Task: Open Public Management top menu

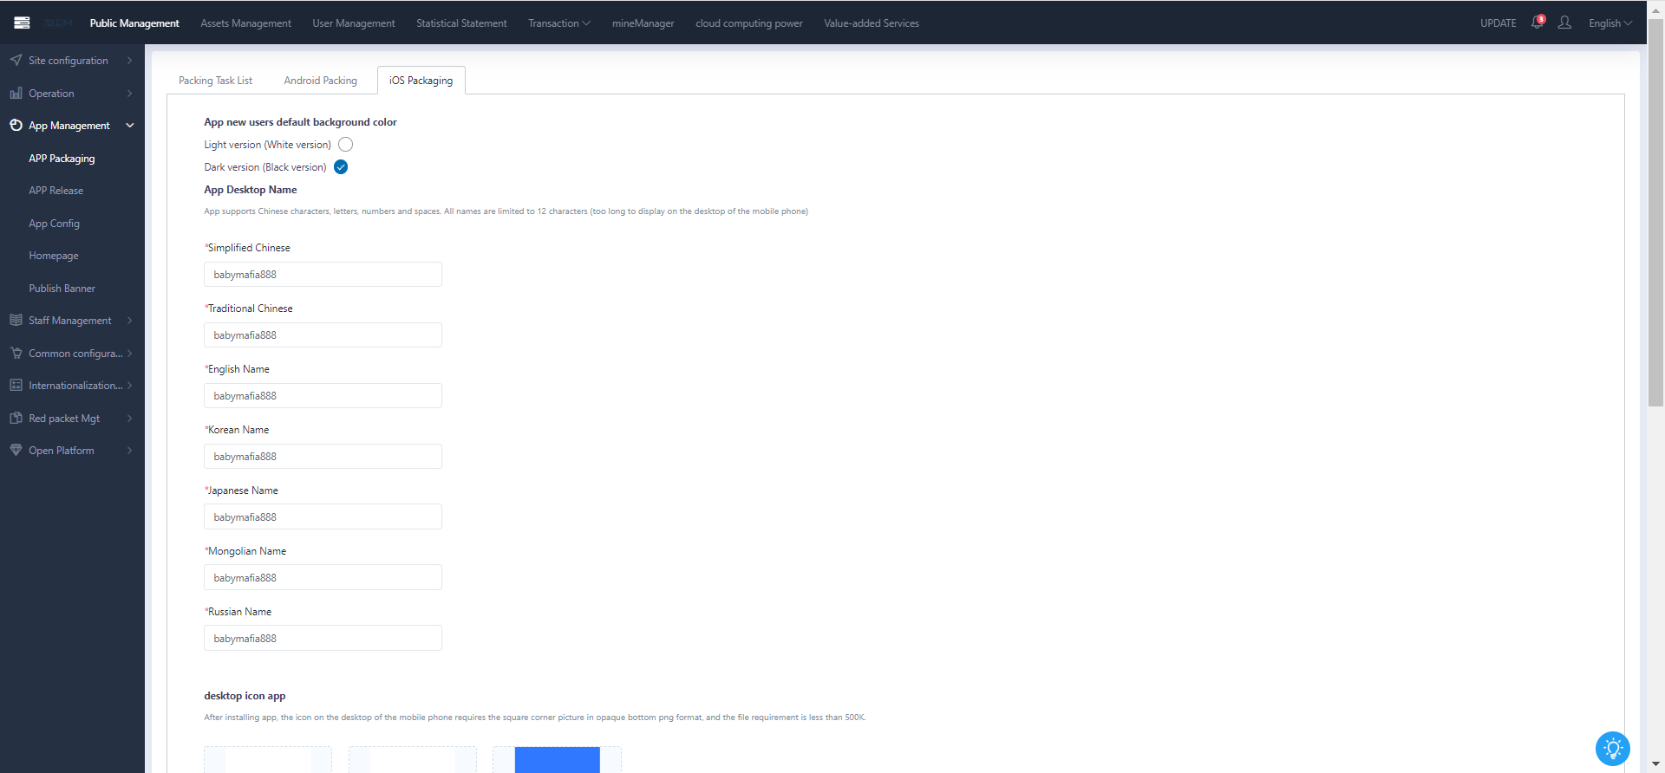Action: coord(134,23)
